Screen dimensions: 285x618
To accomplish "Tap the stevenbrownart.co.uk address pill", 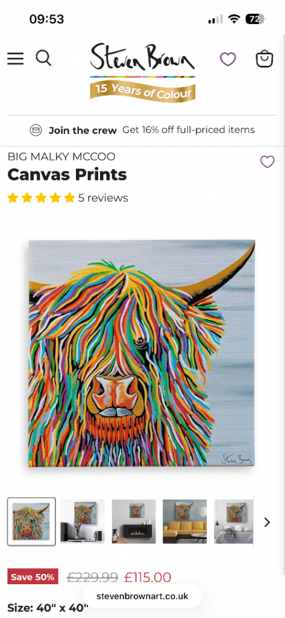I will (142, 596).
